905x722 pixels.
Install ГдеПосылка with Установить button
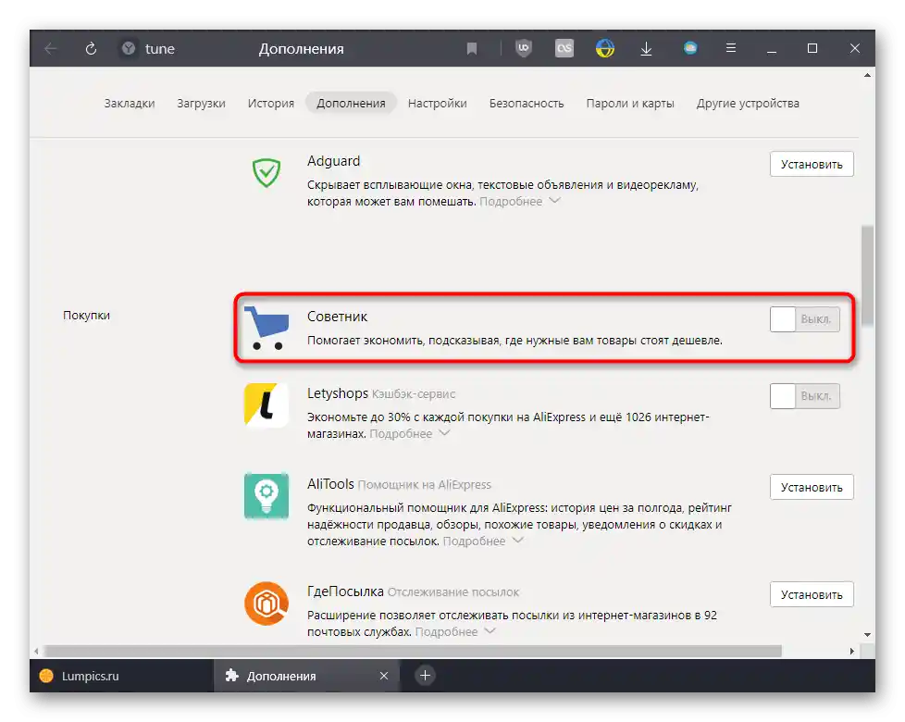point(812,595)
